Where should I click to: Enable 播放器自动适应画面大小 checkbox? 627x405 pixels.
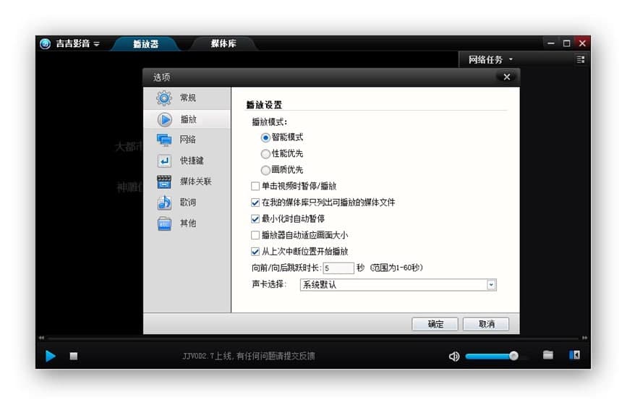point(255,235)
